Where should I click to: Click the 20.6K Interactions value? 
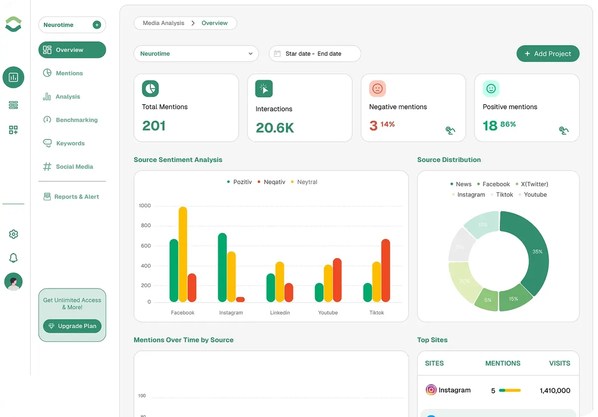(275, 128)
